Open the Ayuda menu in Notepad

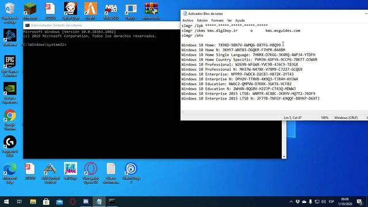point(240,21)
